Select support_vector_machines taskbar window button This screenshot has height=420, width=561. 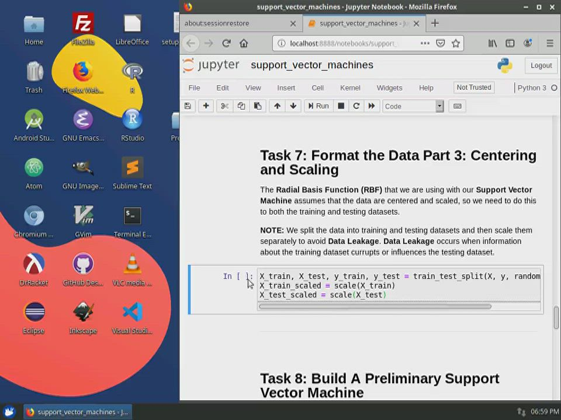coord(78,412)
